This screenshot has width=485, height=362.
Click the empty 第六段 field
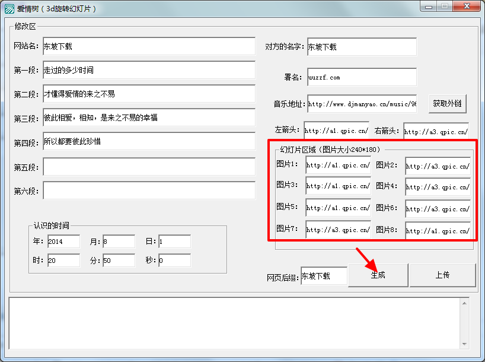149,190
